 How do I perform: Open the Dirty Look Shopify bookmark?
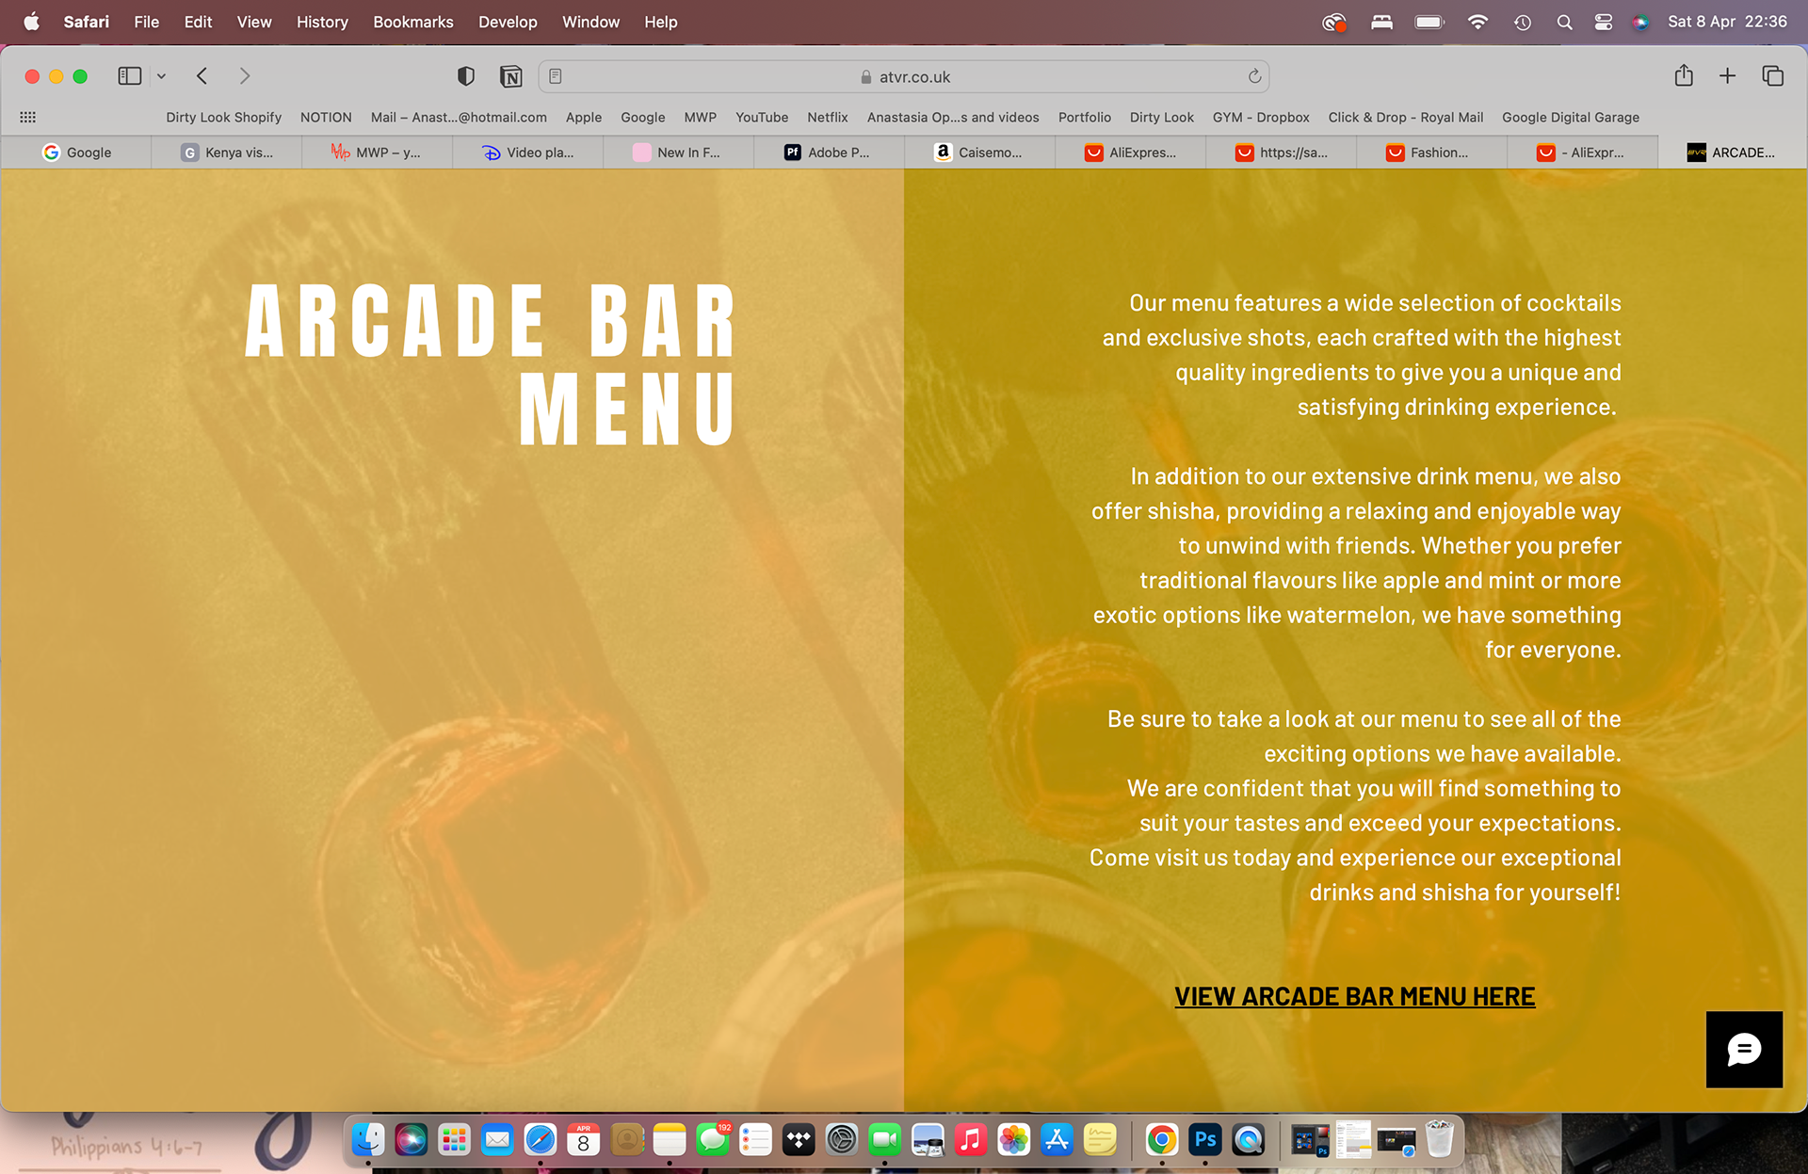coord(224,118)
